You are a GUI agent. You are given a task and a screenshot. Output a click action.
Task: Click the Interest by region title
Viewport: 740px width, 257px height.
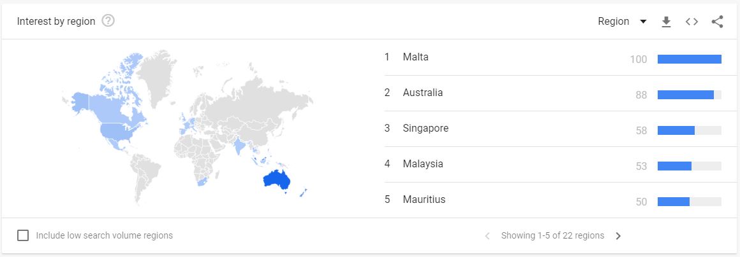(56, 22)
